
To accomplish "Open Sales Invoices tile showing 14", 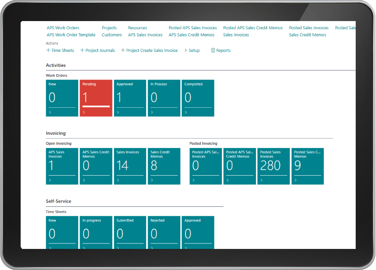I will [130, 166].
